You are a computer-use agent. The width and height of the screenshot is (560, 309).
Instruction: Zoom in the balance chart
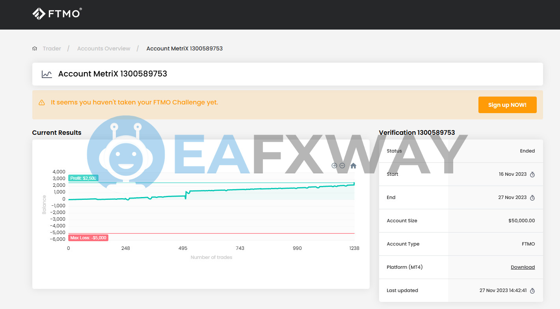tap(334, 166)
